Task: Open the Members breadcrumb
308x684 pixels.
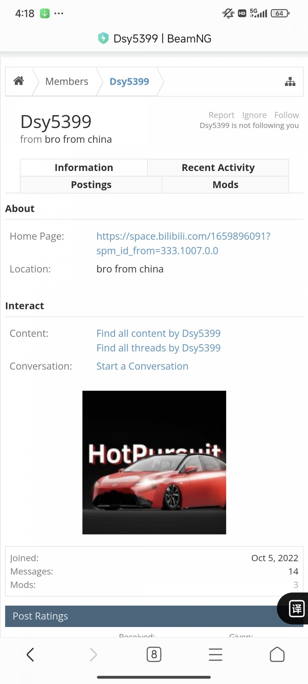Action: point(67,81)
